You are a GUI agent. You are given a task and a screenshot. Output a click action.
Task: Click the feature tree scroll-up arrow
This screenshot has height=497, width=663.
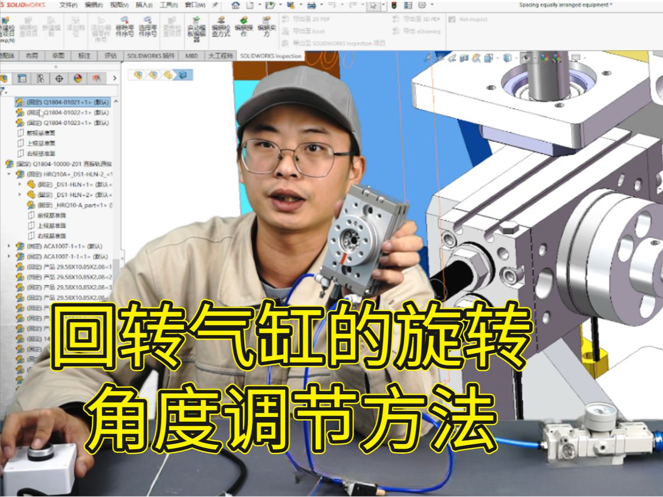(116, 101)
